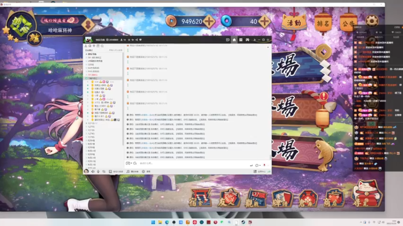Click the board icon left of the gamepad
The image size is (403, 226).
pos(241,40)
